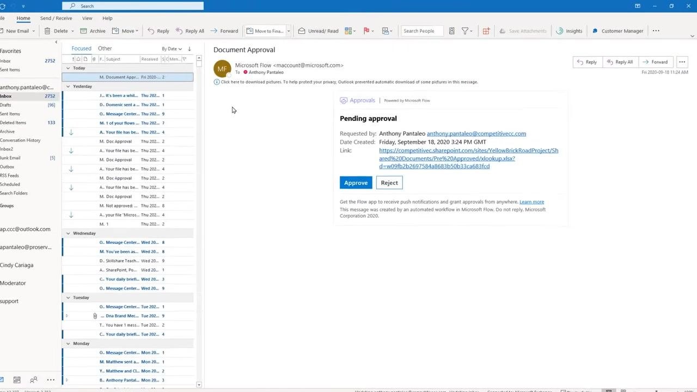The height and width of the screenshot is (392, 697).
Task: Open the SharePoint xlookup.xlsx link
Action: [468, 158]
